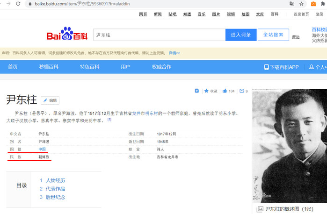Open 地图 in top navigation
327x214 pixels.
246,14
